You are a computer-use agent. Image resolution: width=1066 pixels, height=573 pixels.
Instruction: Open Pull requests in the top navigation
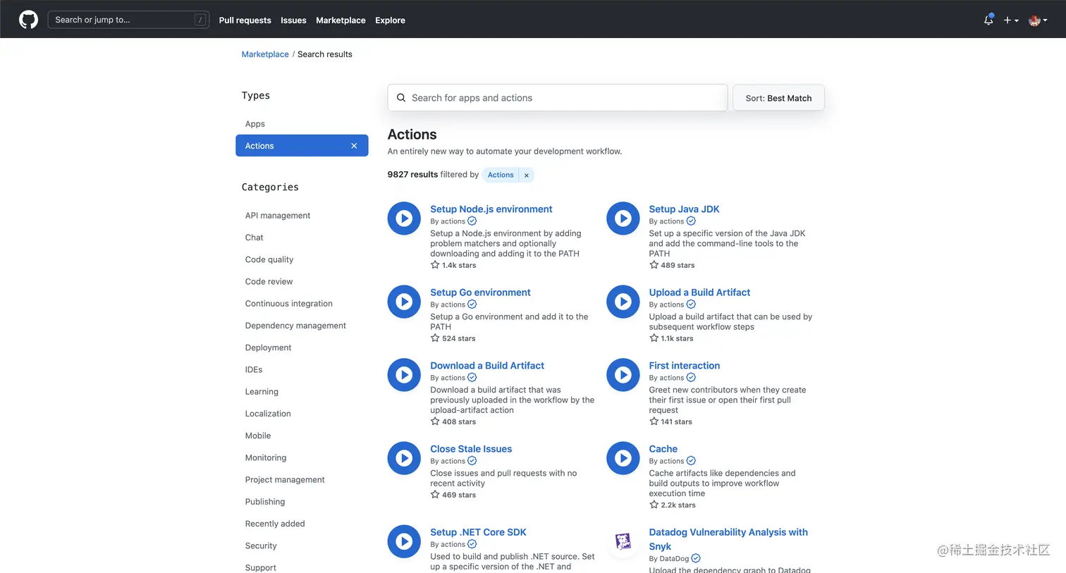pos(245,20)
